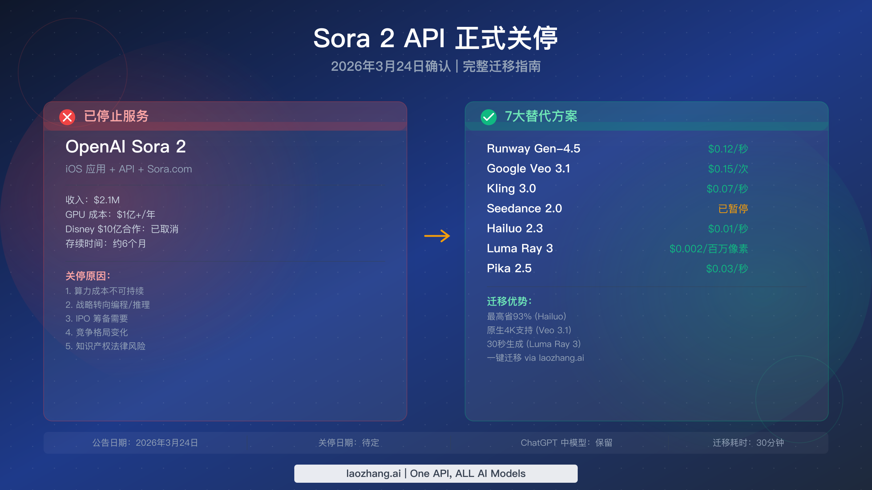Click the Luma Ray 3 entry
Image resolution: width=872 pixels, height=490 pixels.
[x=520, y=248]
